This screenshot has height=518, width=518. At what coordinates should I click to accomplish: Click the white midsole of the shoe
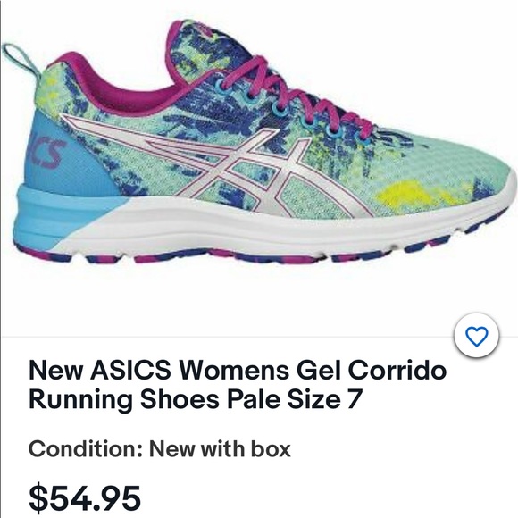click(264, 228)
